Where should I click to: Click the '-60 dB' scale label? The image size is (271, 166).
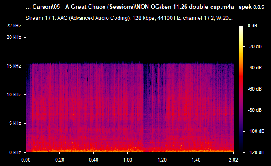[x=255, y=89]
